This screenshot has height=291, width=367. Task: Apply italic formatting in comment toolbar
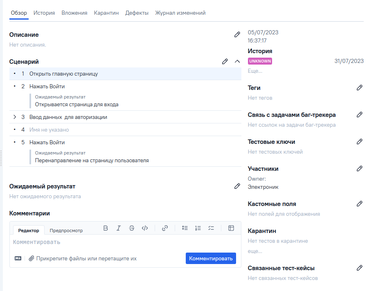119,228
